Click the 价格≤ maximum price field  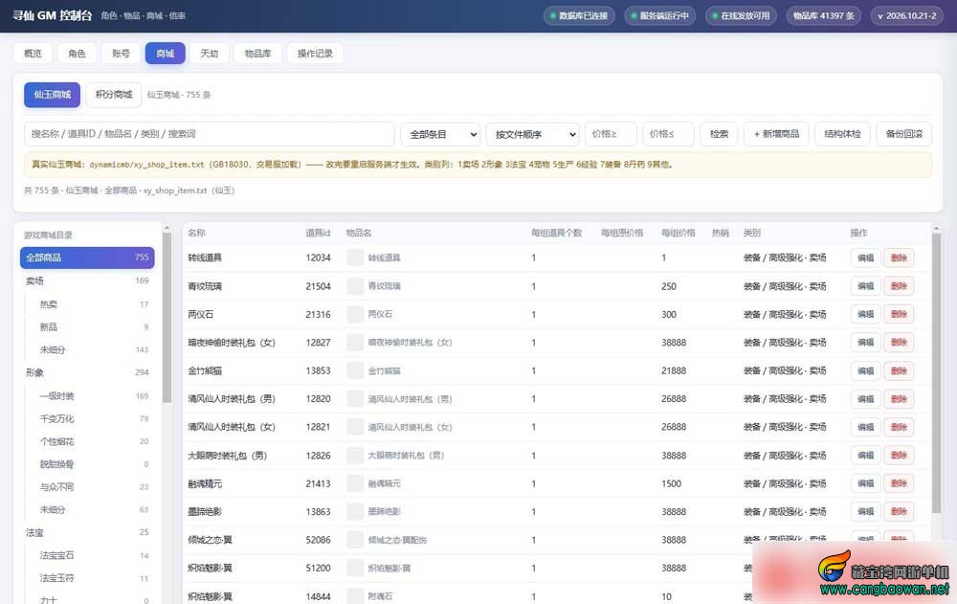point(668,134)
